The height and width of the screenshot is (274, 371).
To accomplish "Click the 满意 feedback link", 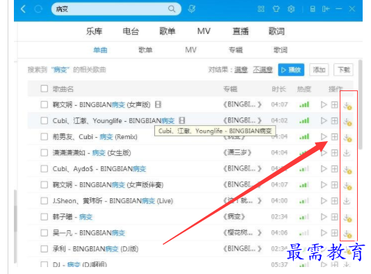I will click(x=241, y=70).
